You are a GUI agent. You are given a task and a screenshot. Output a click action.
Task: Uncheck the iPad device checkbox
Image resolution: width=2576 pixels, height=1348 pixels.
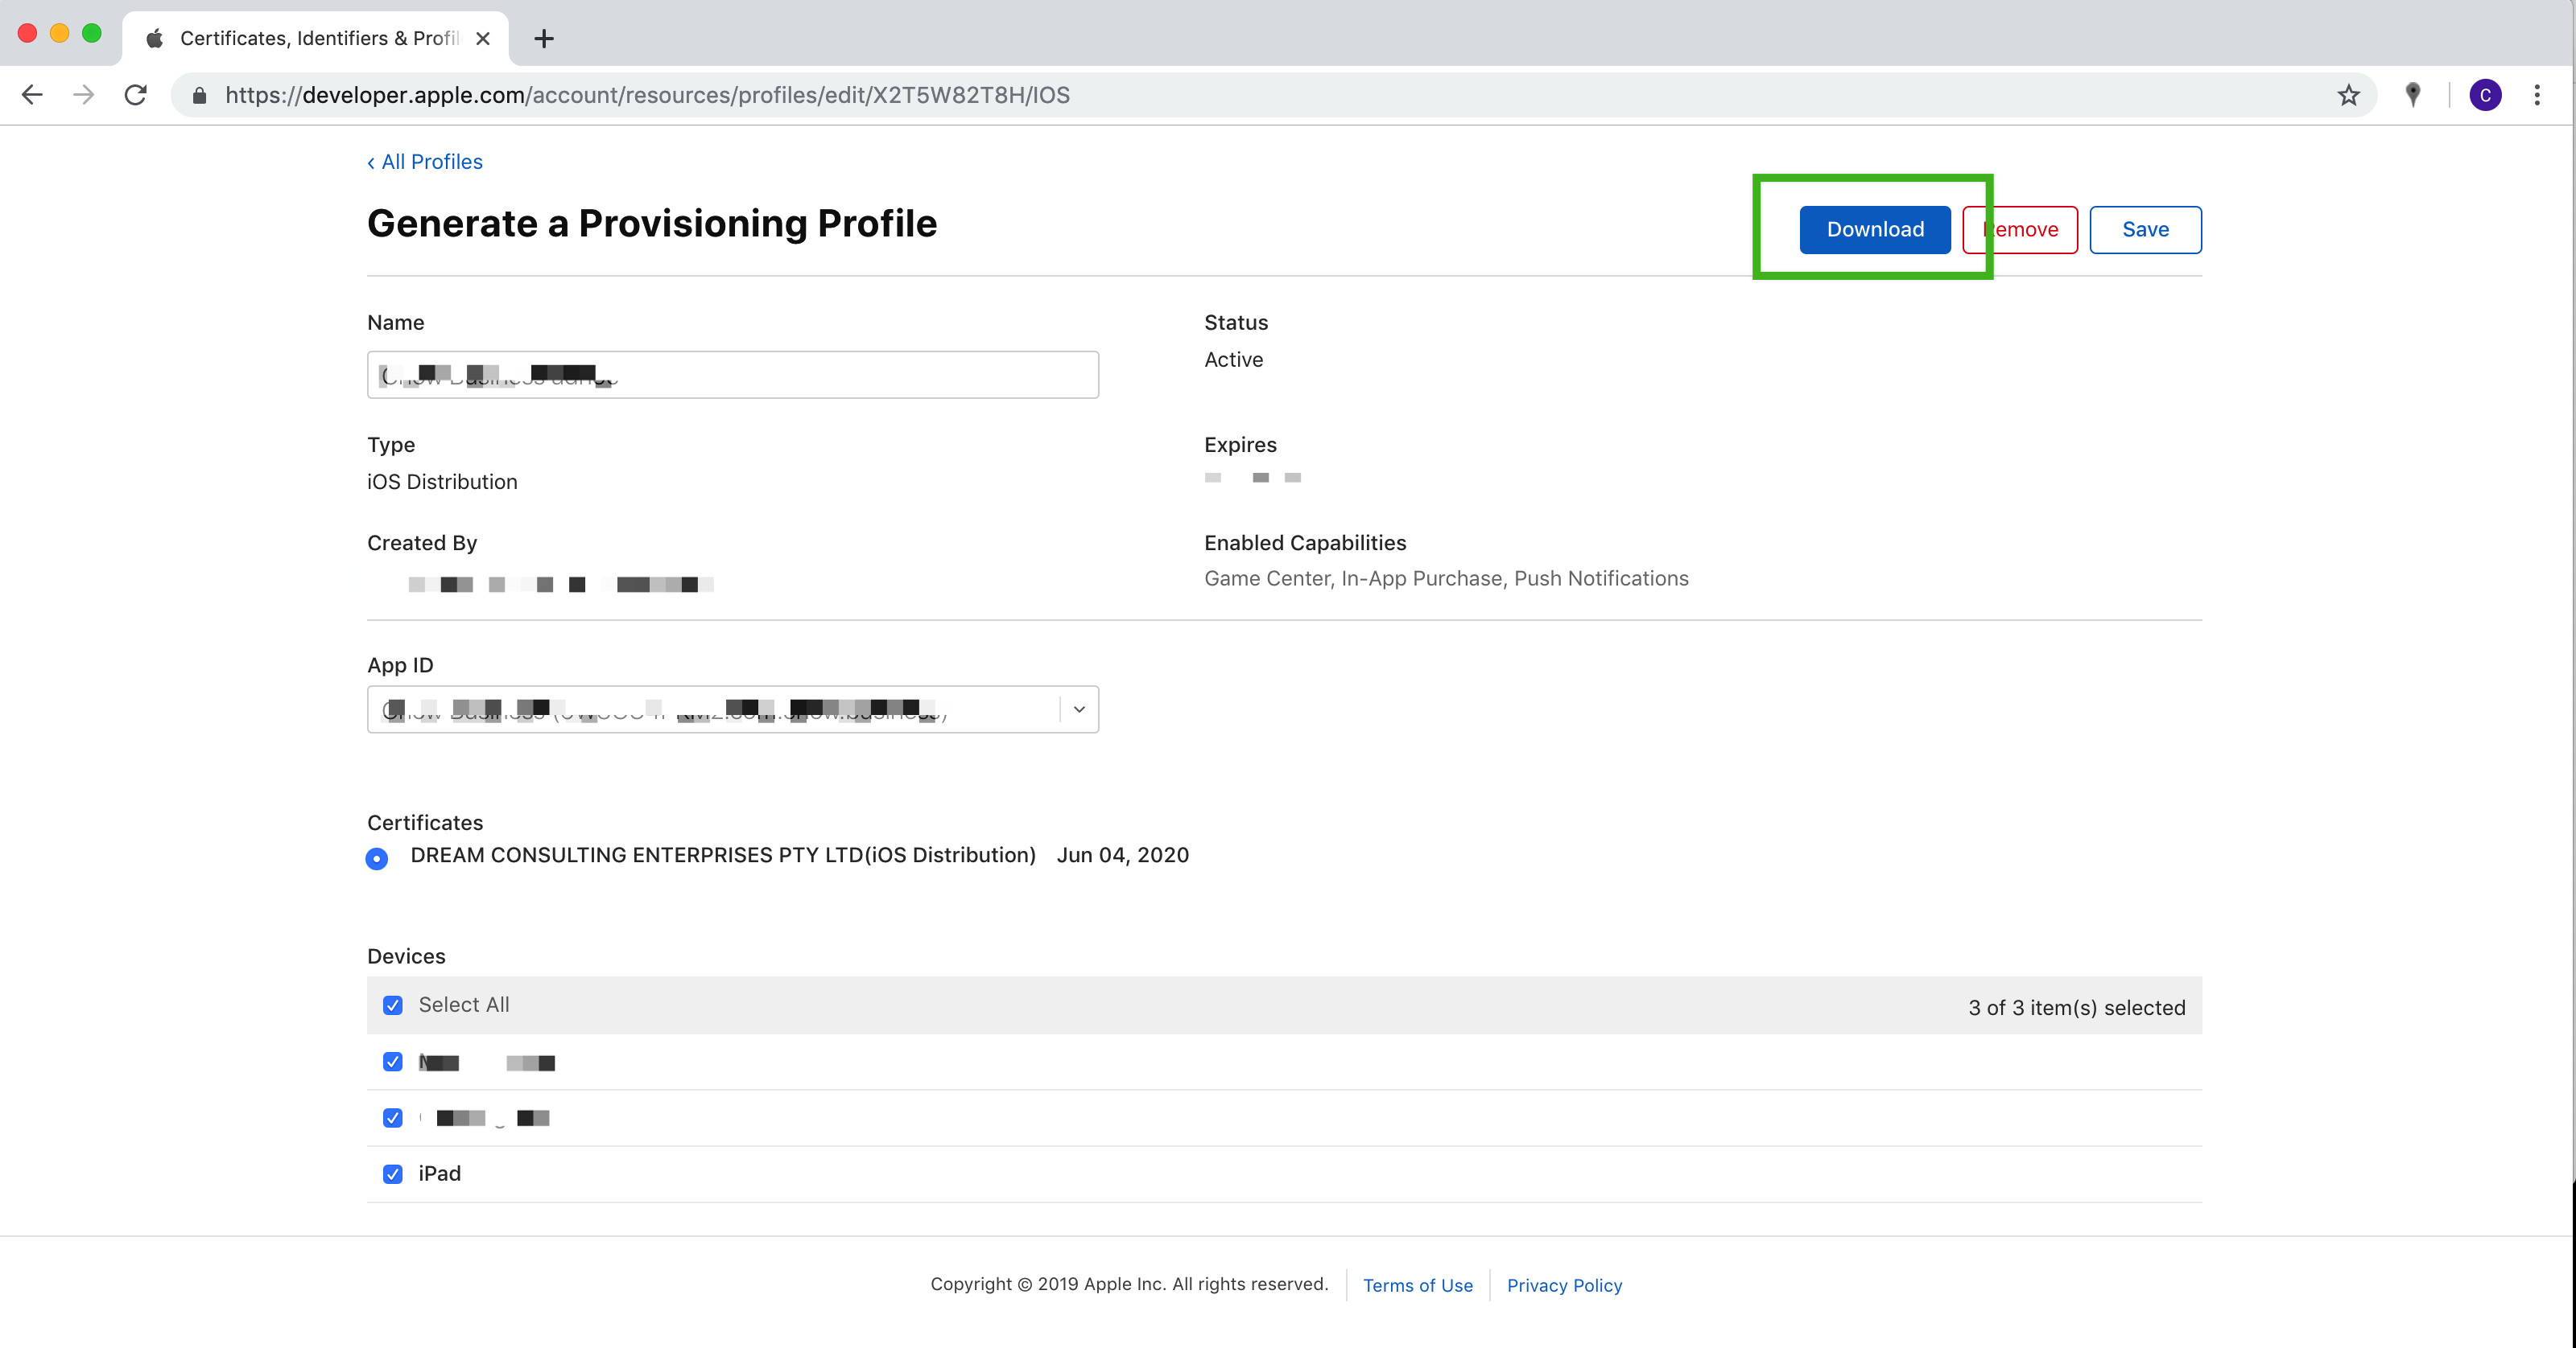coord(392,1174)
